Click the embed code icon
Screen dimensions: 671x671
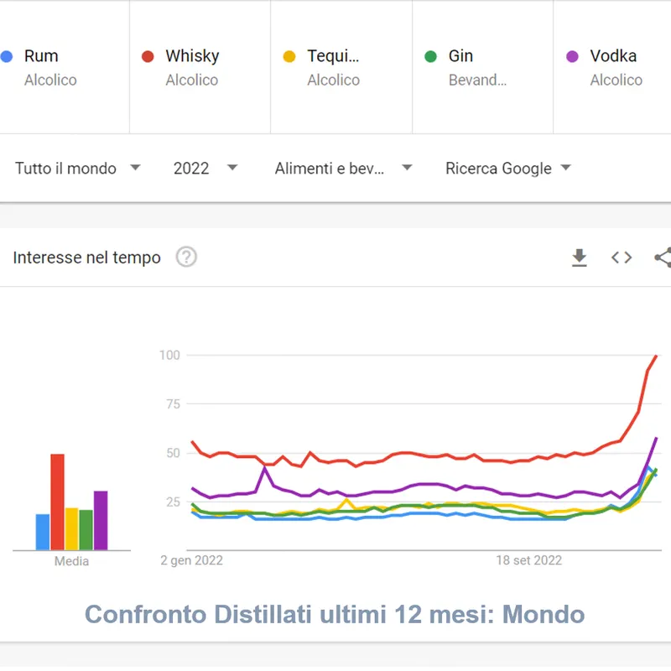pos(622,258)
